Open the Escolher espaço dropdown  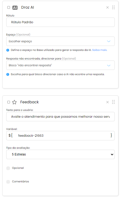tap(60, 41)
